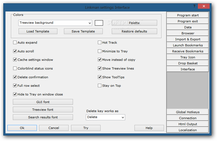Open Search results font chooser

(43, 117)
